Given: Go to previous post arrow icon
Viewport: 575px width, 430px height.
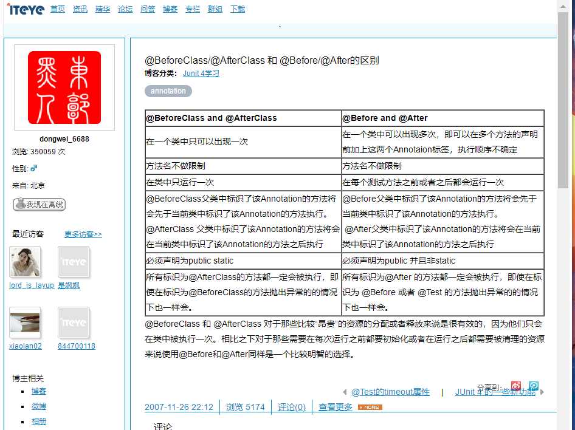Looking at the screenshot, I should click(x=345, y=392).
